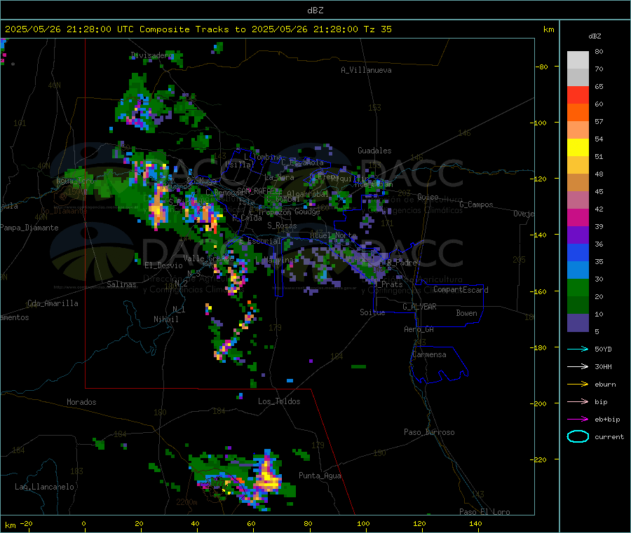631x533 pixels.
Task: Click the timestamp Composite Tracks header text
Action: coord(198,29)
